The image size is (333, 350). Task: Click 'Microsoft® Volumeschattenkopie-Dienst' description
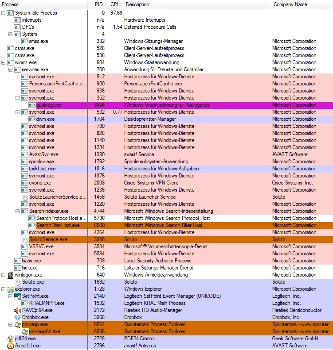tap(166, 246)
